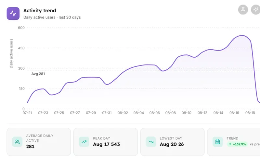This screenshot has height=162, width=260.
Task: Click the 600 y-axis tick label
Action: pyautogui.click(x=21, y=28)
